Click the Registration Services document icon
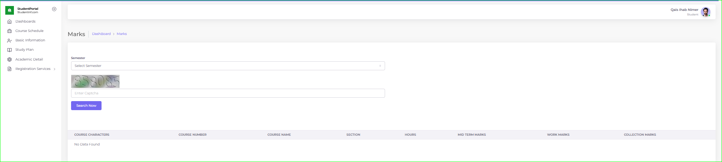The image size is (722, 162). (10, 69)
